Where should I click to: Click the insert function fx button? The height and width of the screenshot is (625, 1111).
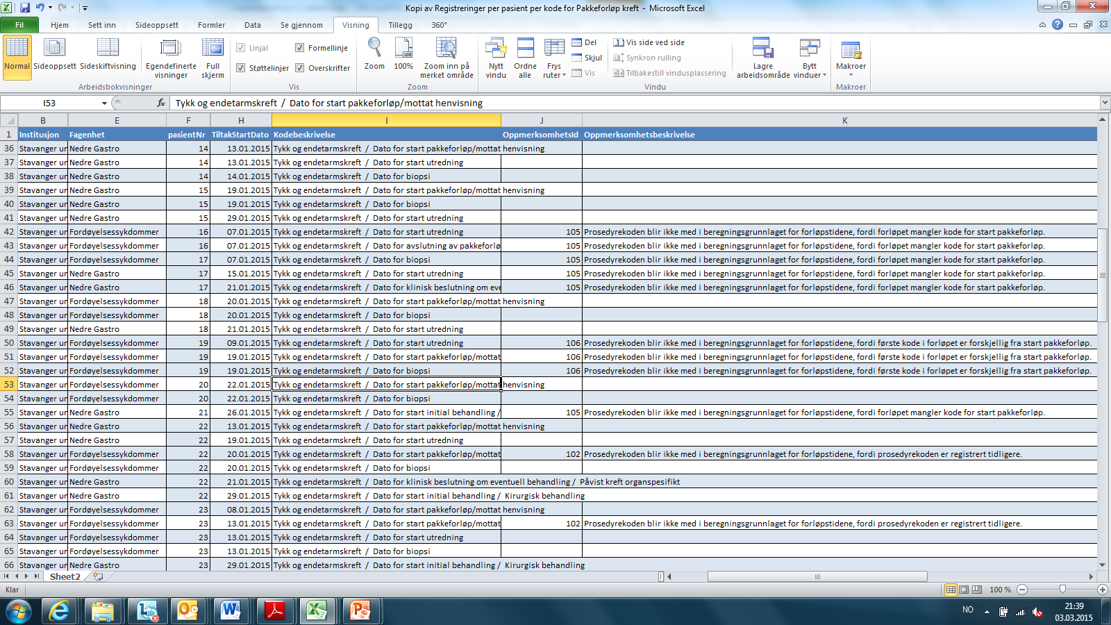(x=161, y=103)
